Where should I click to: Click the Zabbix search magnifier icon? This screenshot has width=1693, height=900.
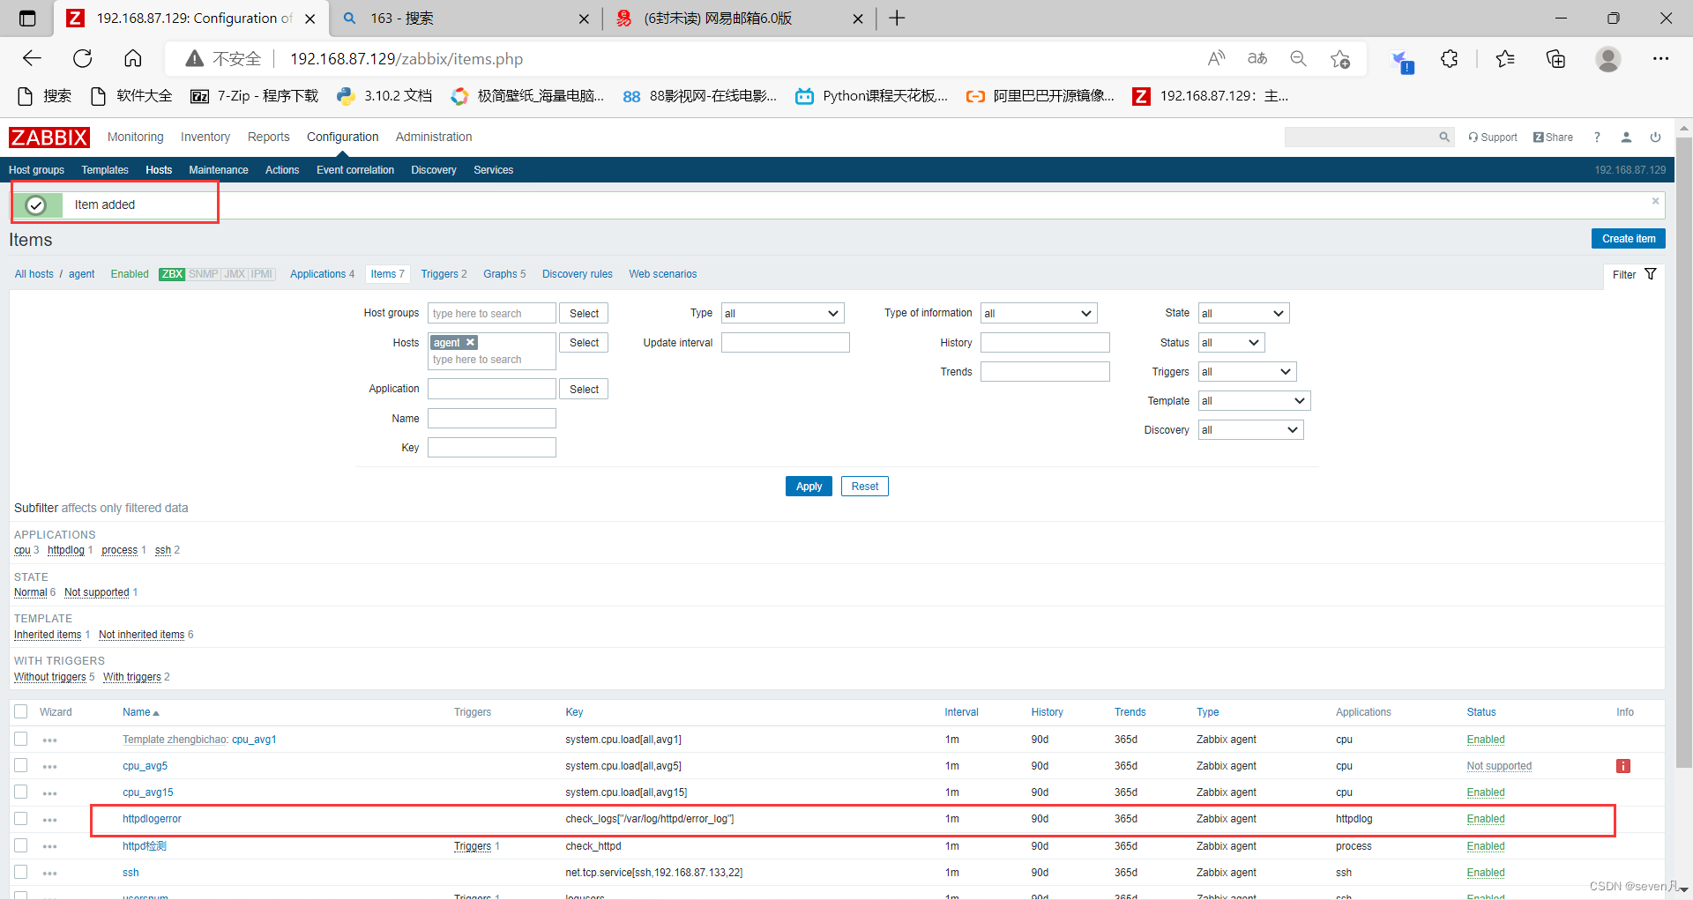(x=1444, y=137)
